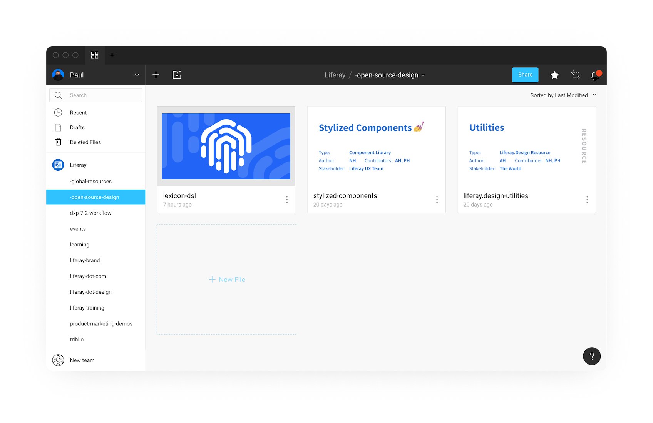Add a new tab with plus icon
Screen dimensions: 653x423
[112, 55]
